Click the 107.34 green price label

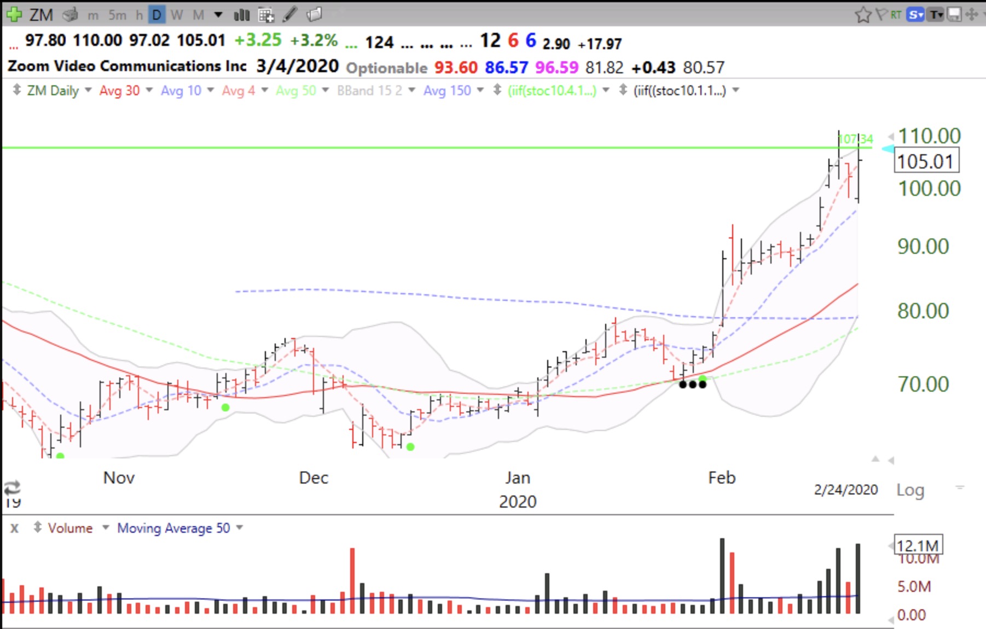coord(856,139)
